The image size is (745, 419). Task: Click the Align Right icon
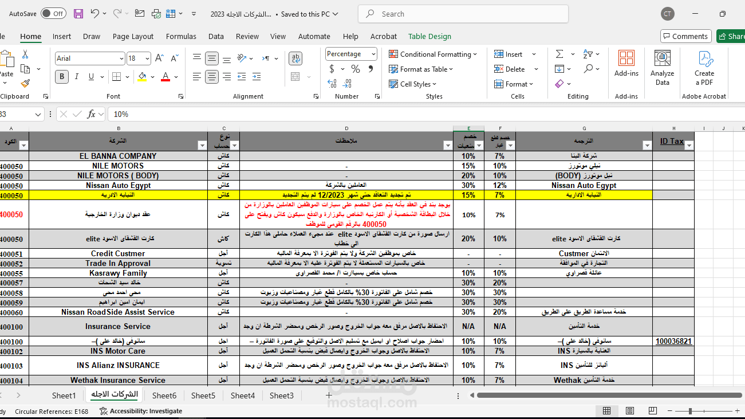pyautogui.click(x=227, y=76)
